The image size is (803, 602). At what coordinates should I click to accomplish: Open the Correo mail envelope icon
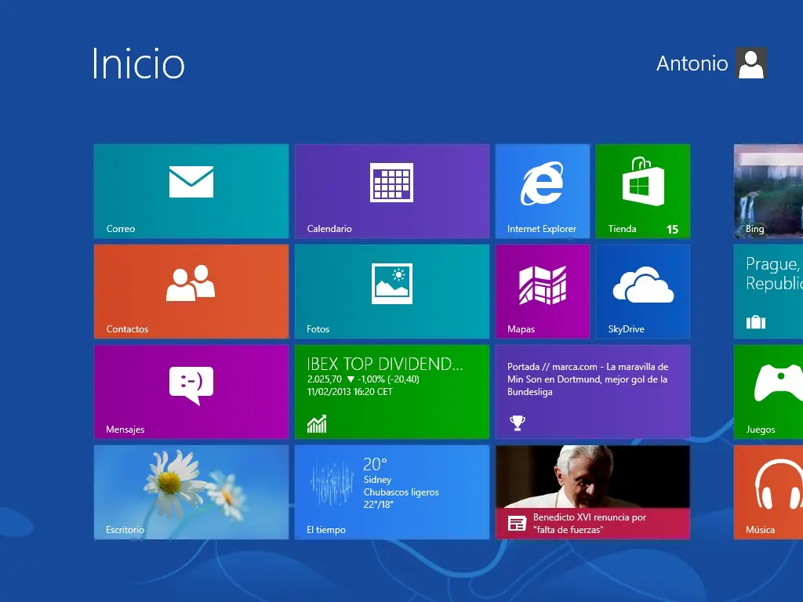coord(191,182)
